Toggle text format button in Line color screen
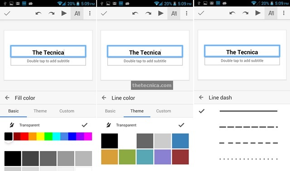The width and height of the screenshot is (290, 171). pos(174,13)
